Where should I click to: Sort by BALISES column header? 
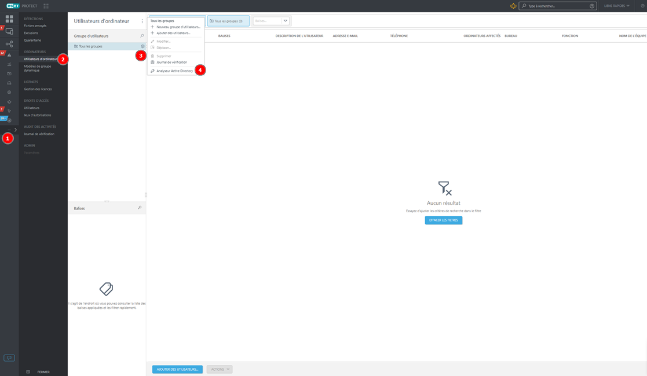click(225, 36)
